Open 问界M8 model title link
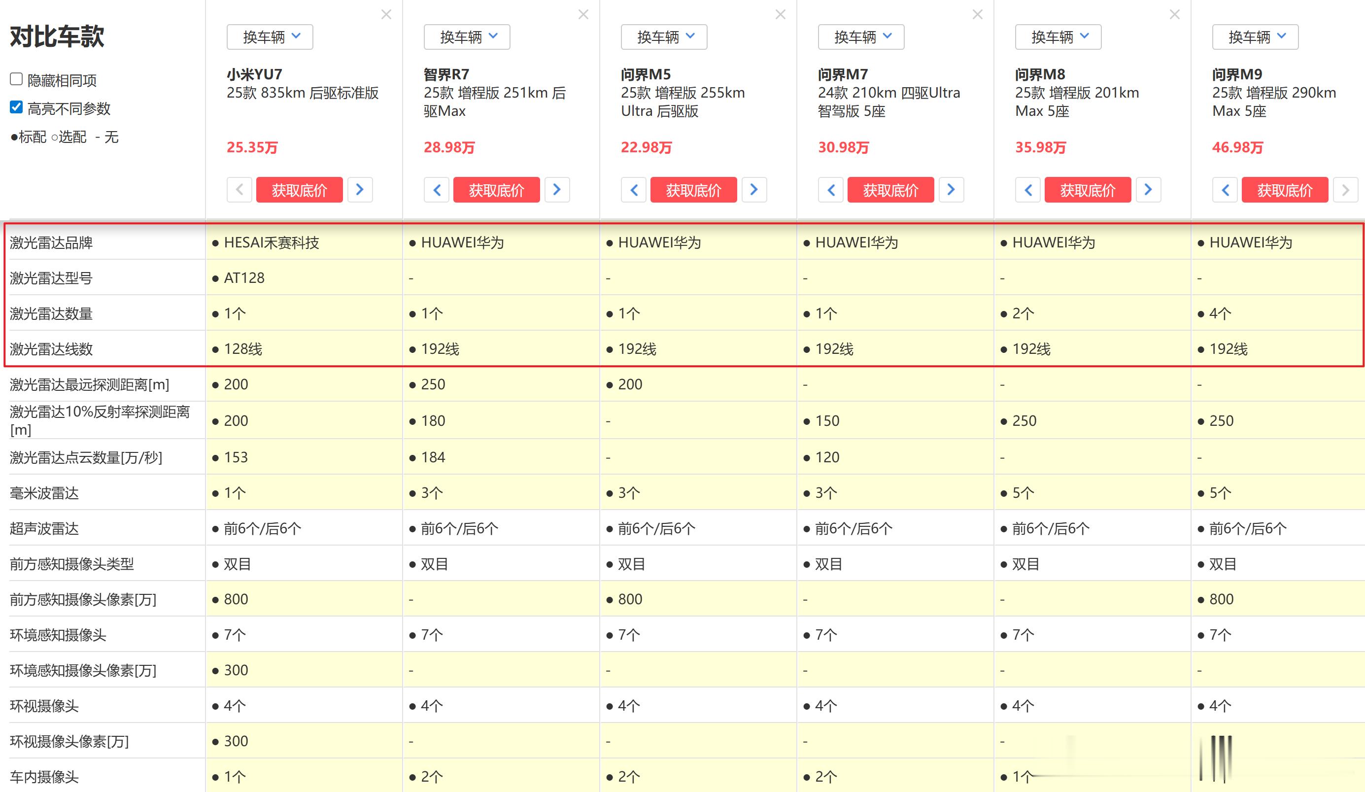The image size is (1365, 792). tap(1041, 74)
